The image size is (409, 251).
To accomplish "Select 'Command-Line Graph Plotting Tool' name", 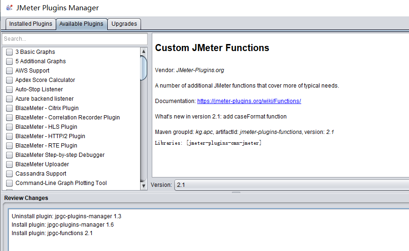I will point(61,183).
